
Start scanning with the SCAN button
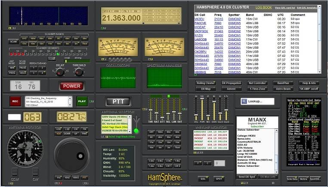tap(13, 41)
